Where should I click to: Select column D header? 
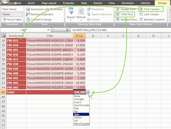coord(93,36)
